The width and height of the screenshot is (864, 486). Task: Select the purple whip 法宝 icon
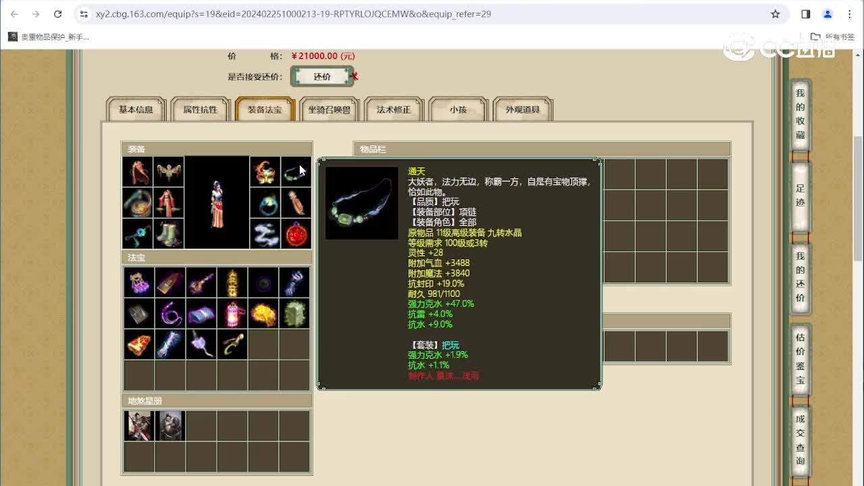[170, 313]
